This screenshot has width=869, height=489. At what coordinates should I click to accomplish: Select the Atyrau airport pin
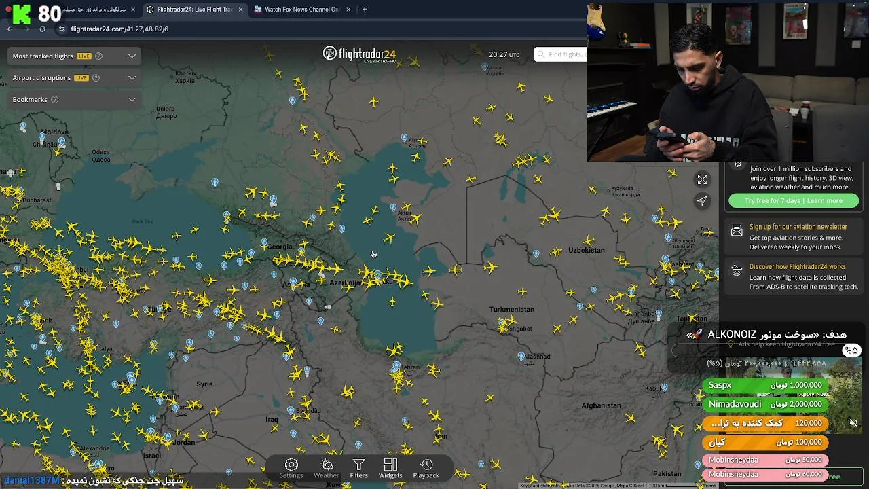(405, 138)
